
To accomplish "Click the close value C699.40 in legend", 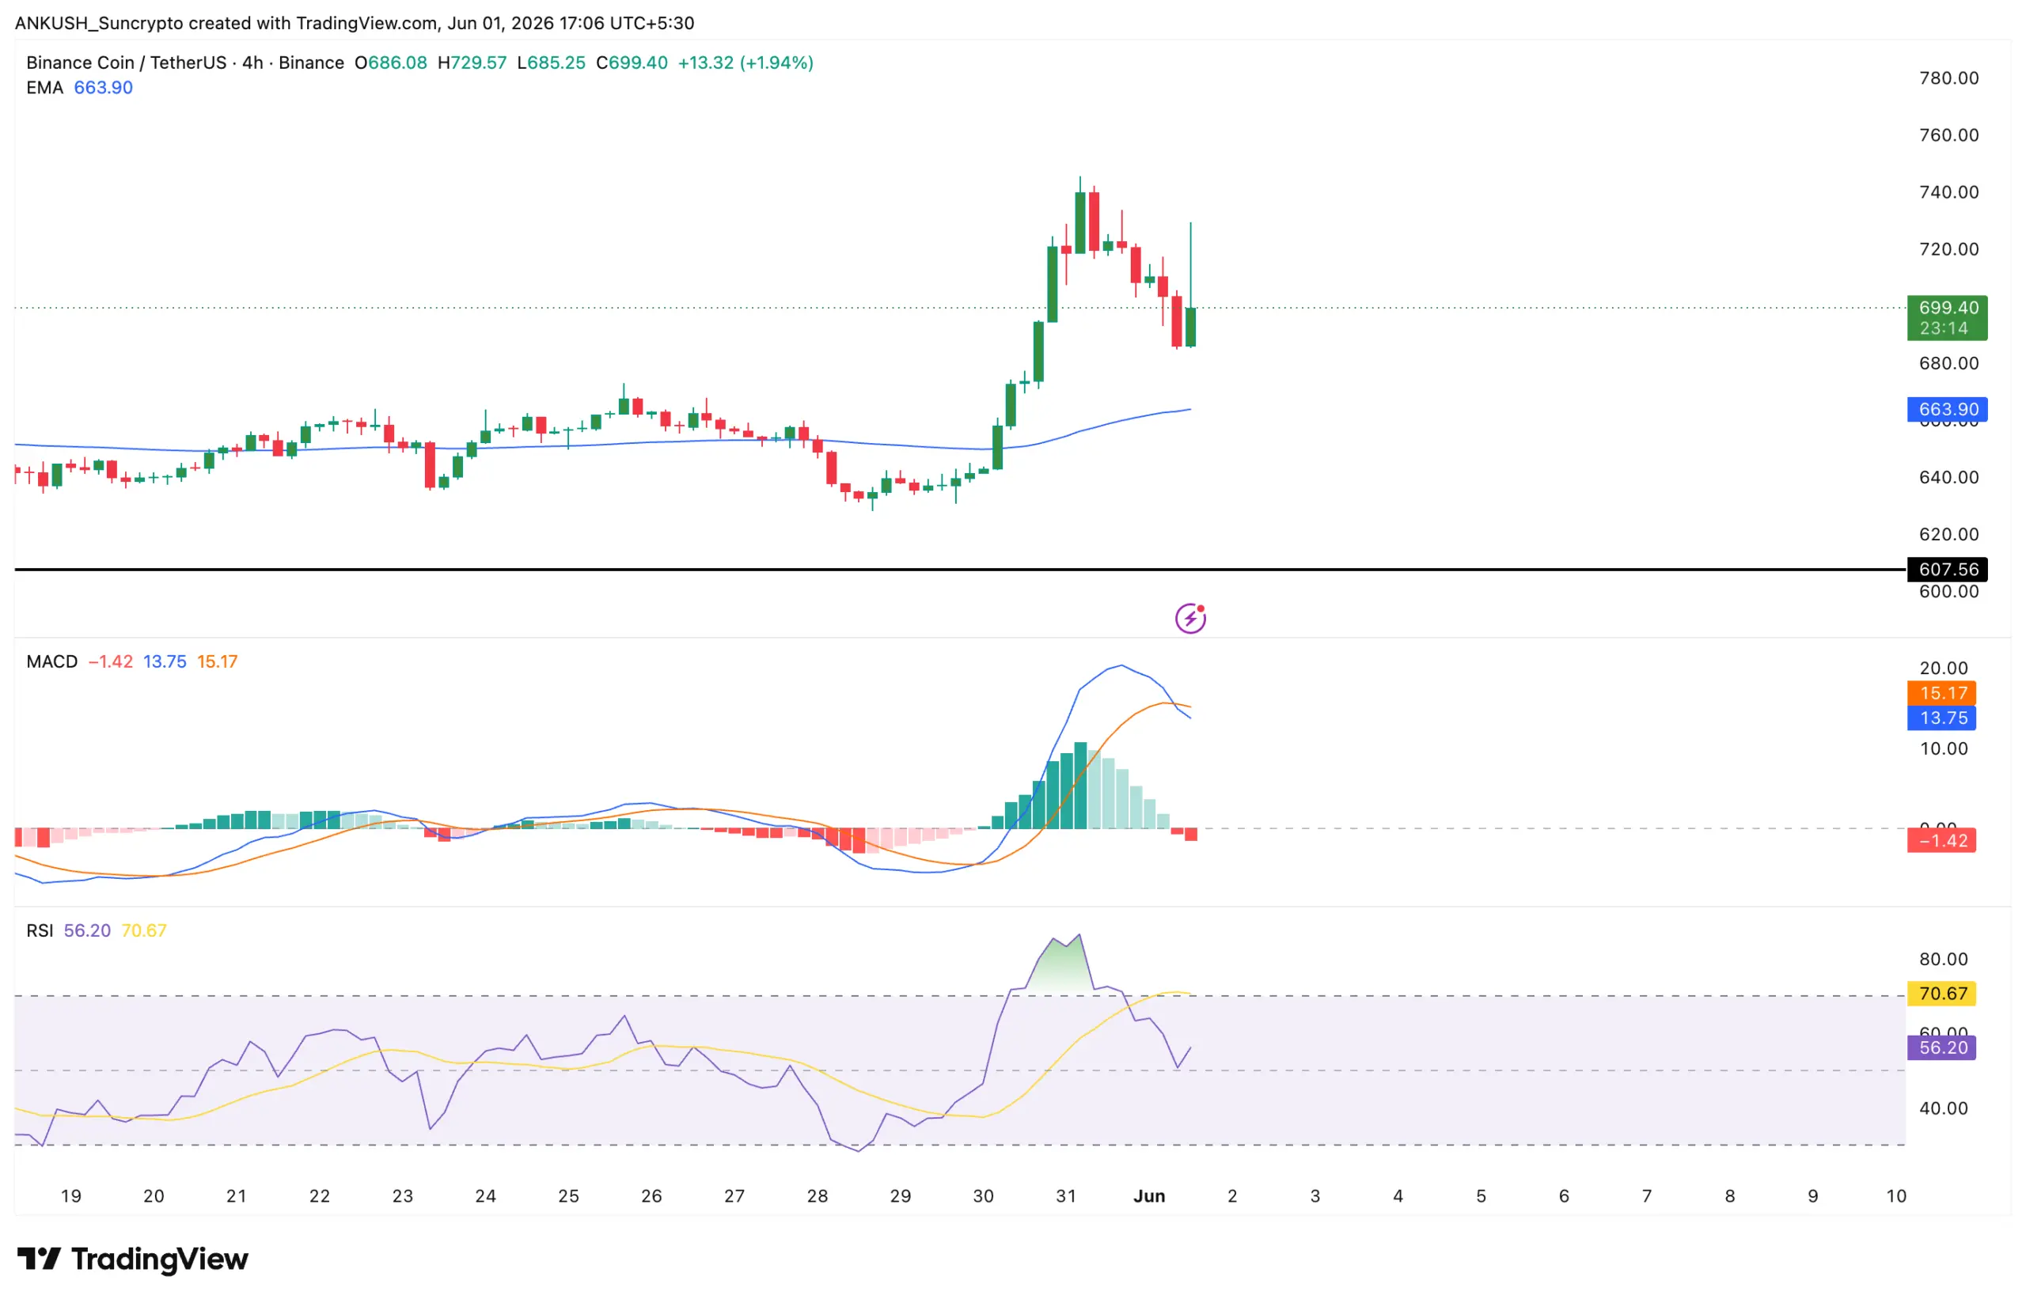I will click(x=632, y=62).
